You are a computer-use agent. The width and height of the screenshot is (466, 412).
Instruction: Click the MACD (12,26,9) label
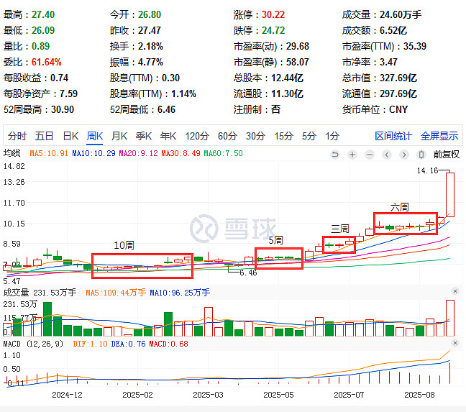click(33, 344)
